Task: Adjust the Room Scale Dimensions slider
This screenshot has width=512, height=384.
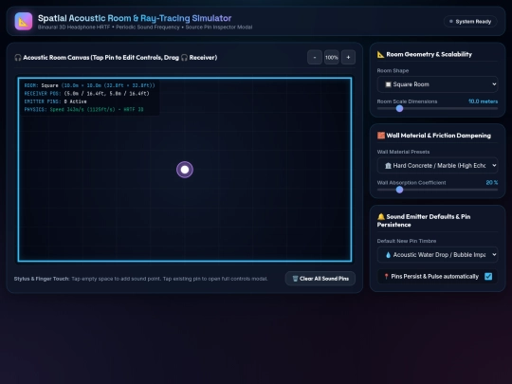Action: coord(437,108)
